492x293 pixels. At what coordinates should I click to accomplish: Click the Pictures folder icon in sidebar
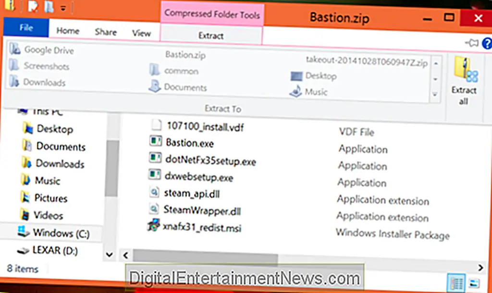25,197
